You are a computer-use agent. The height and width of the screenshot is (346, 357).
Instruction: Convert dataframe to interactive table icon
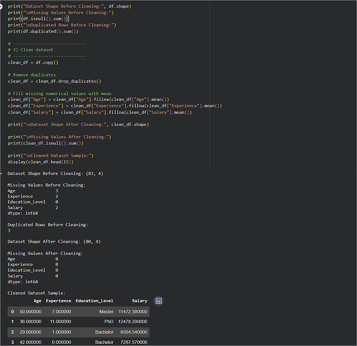coord(159,301)
